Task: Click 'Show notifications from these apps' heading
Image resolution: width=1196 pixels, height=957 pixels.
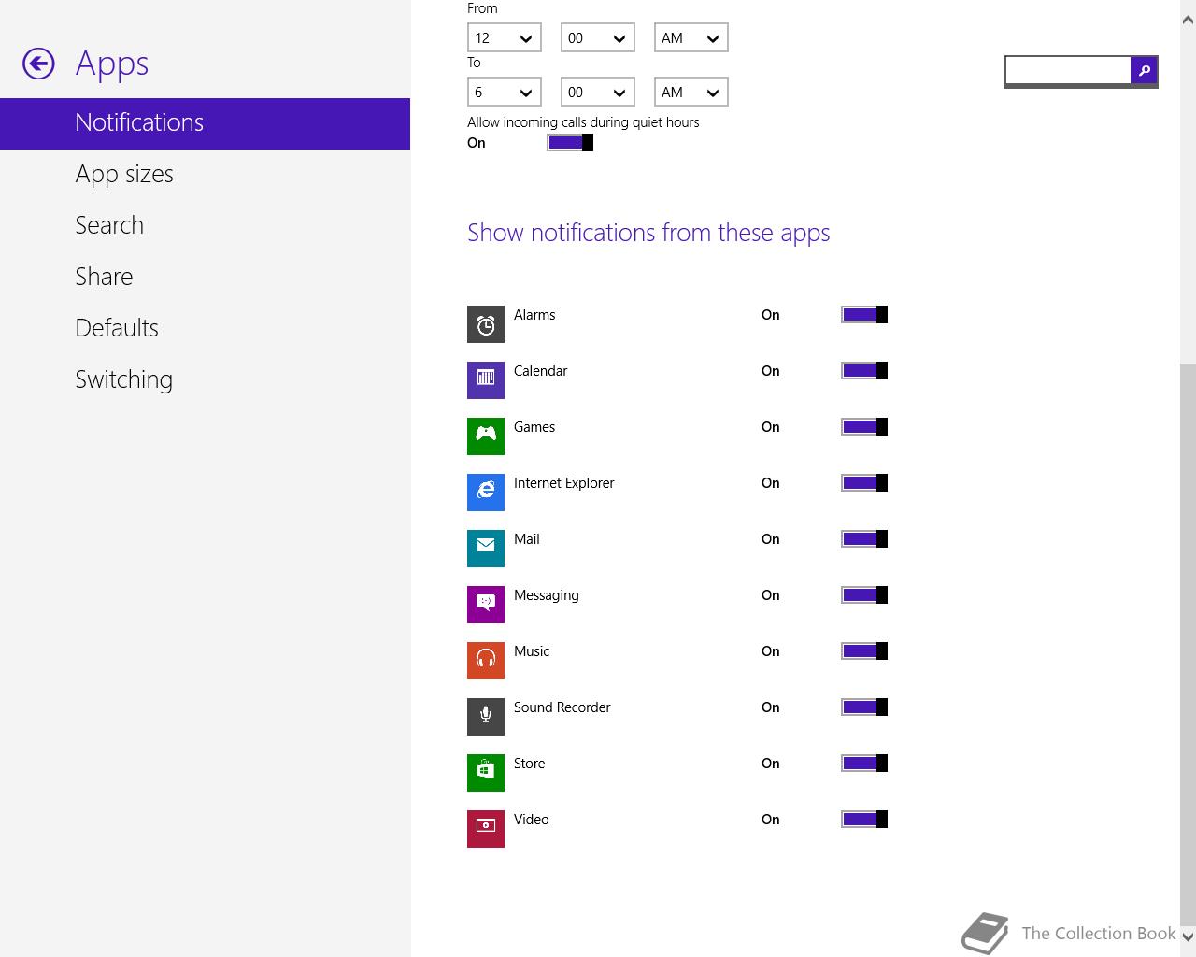Action: pos(648,233)
